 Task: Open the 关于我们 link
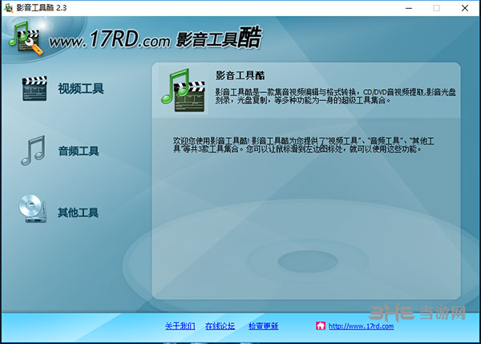click(x=180, y=326)
